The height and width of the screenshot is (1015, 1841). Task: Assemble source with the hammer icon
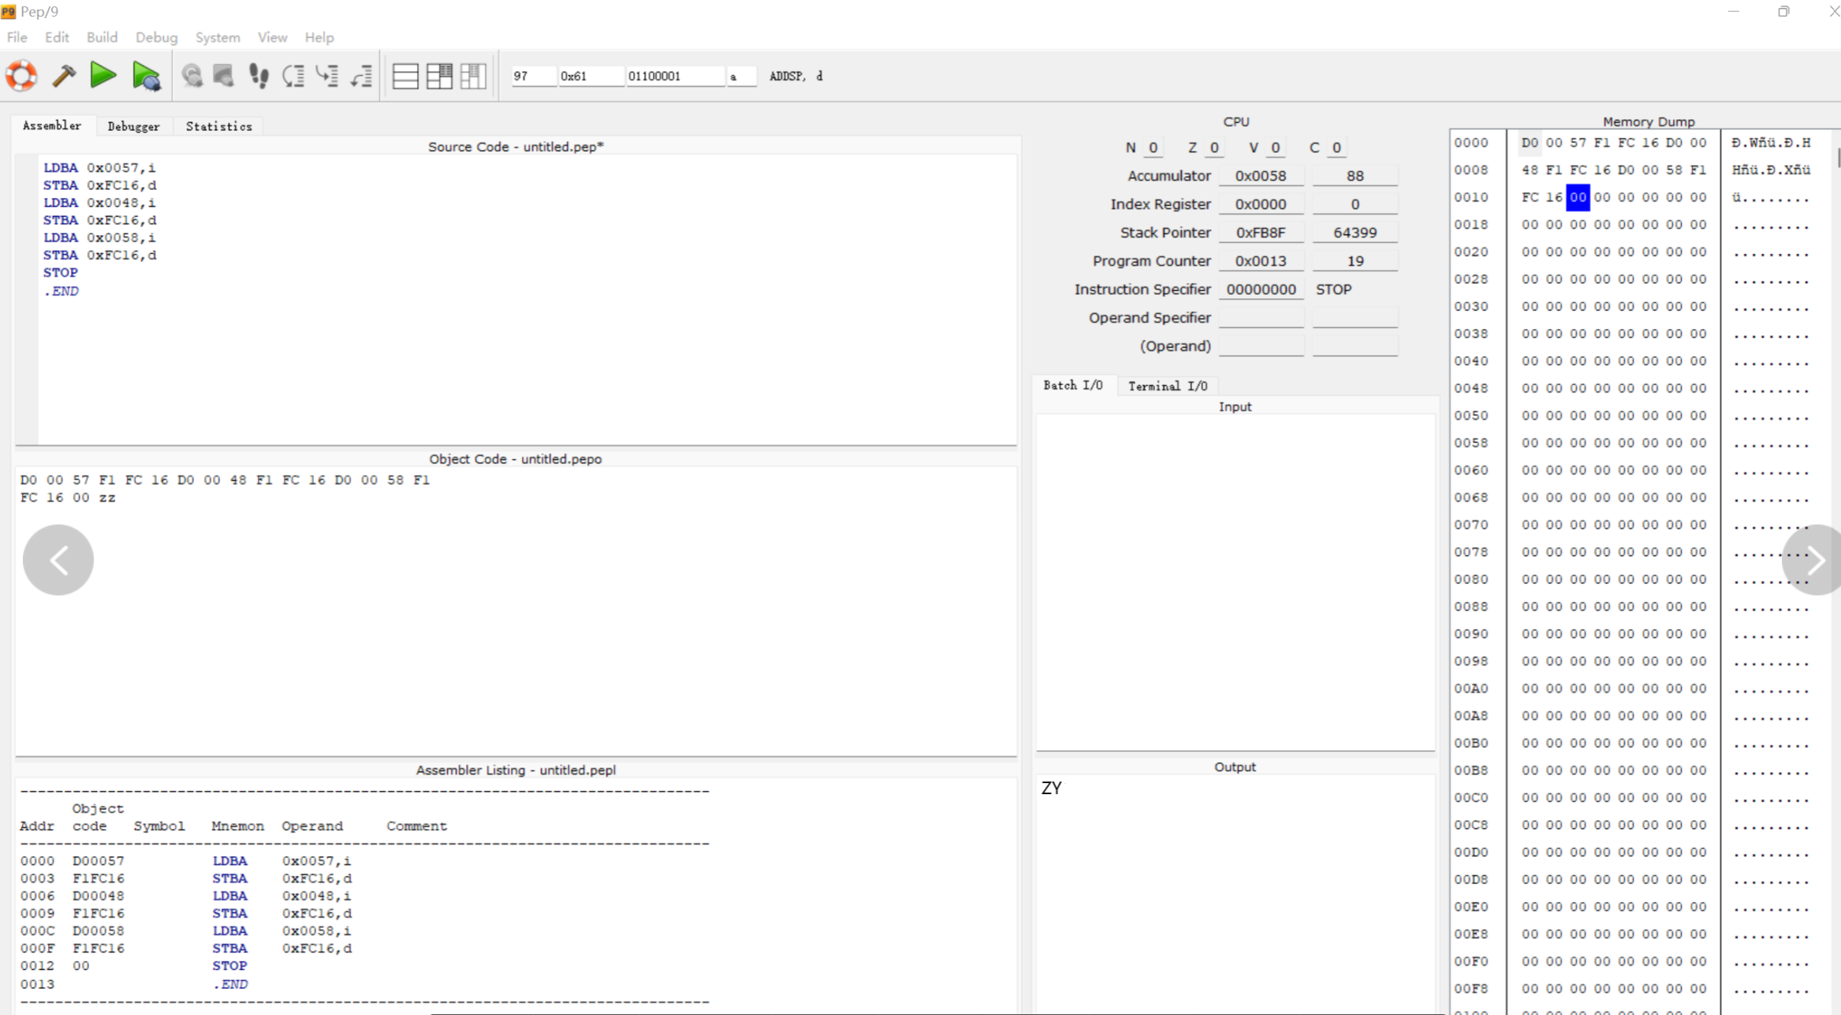[64, 76]
